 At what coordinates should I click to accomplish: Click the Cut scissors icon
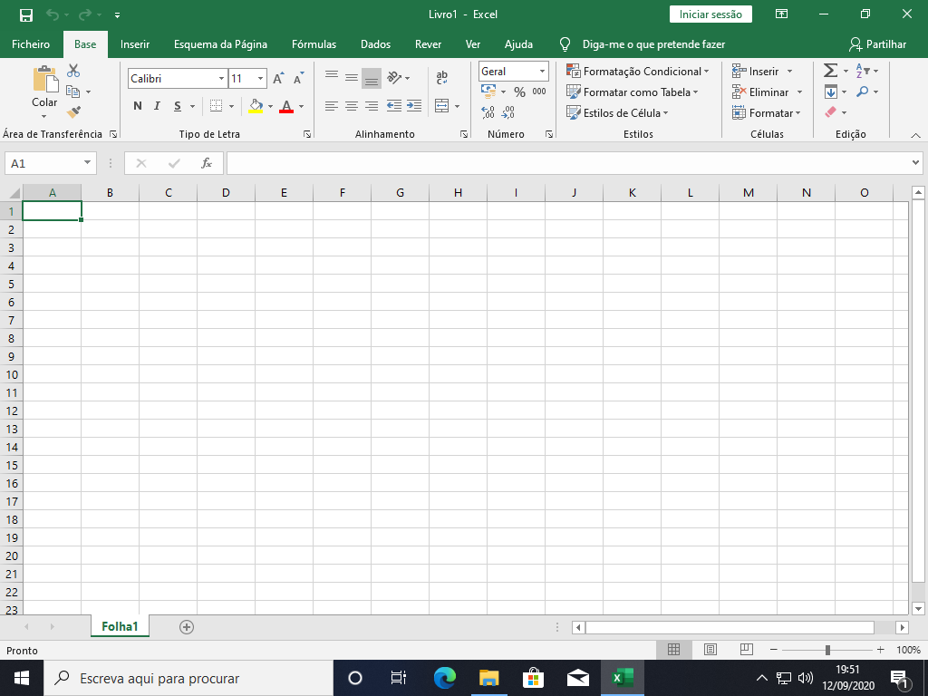coord(73,71)
